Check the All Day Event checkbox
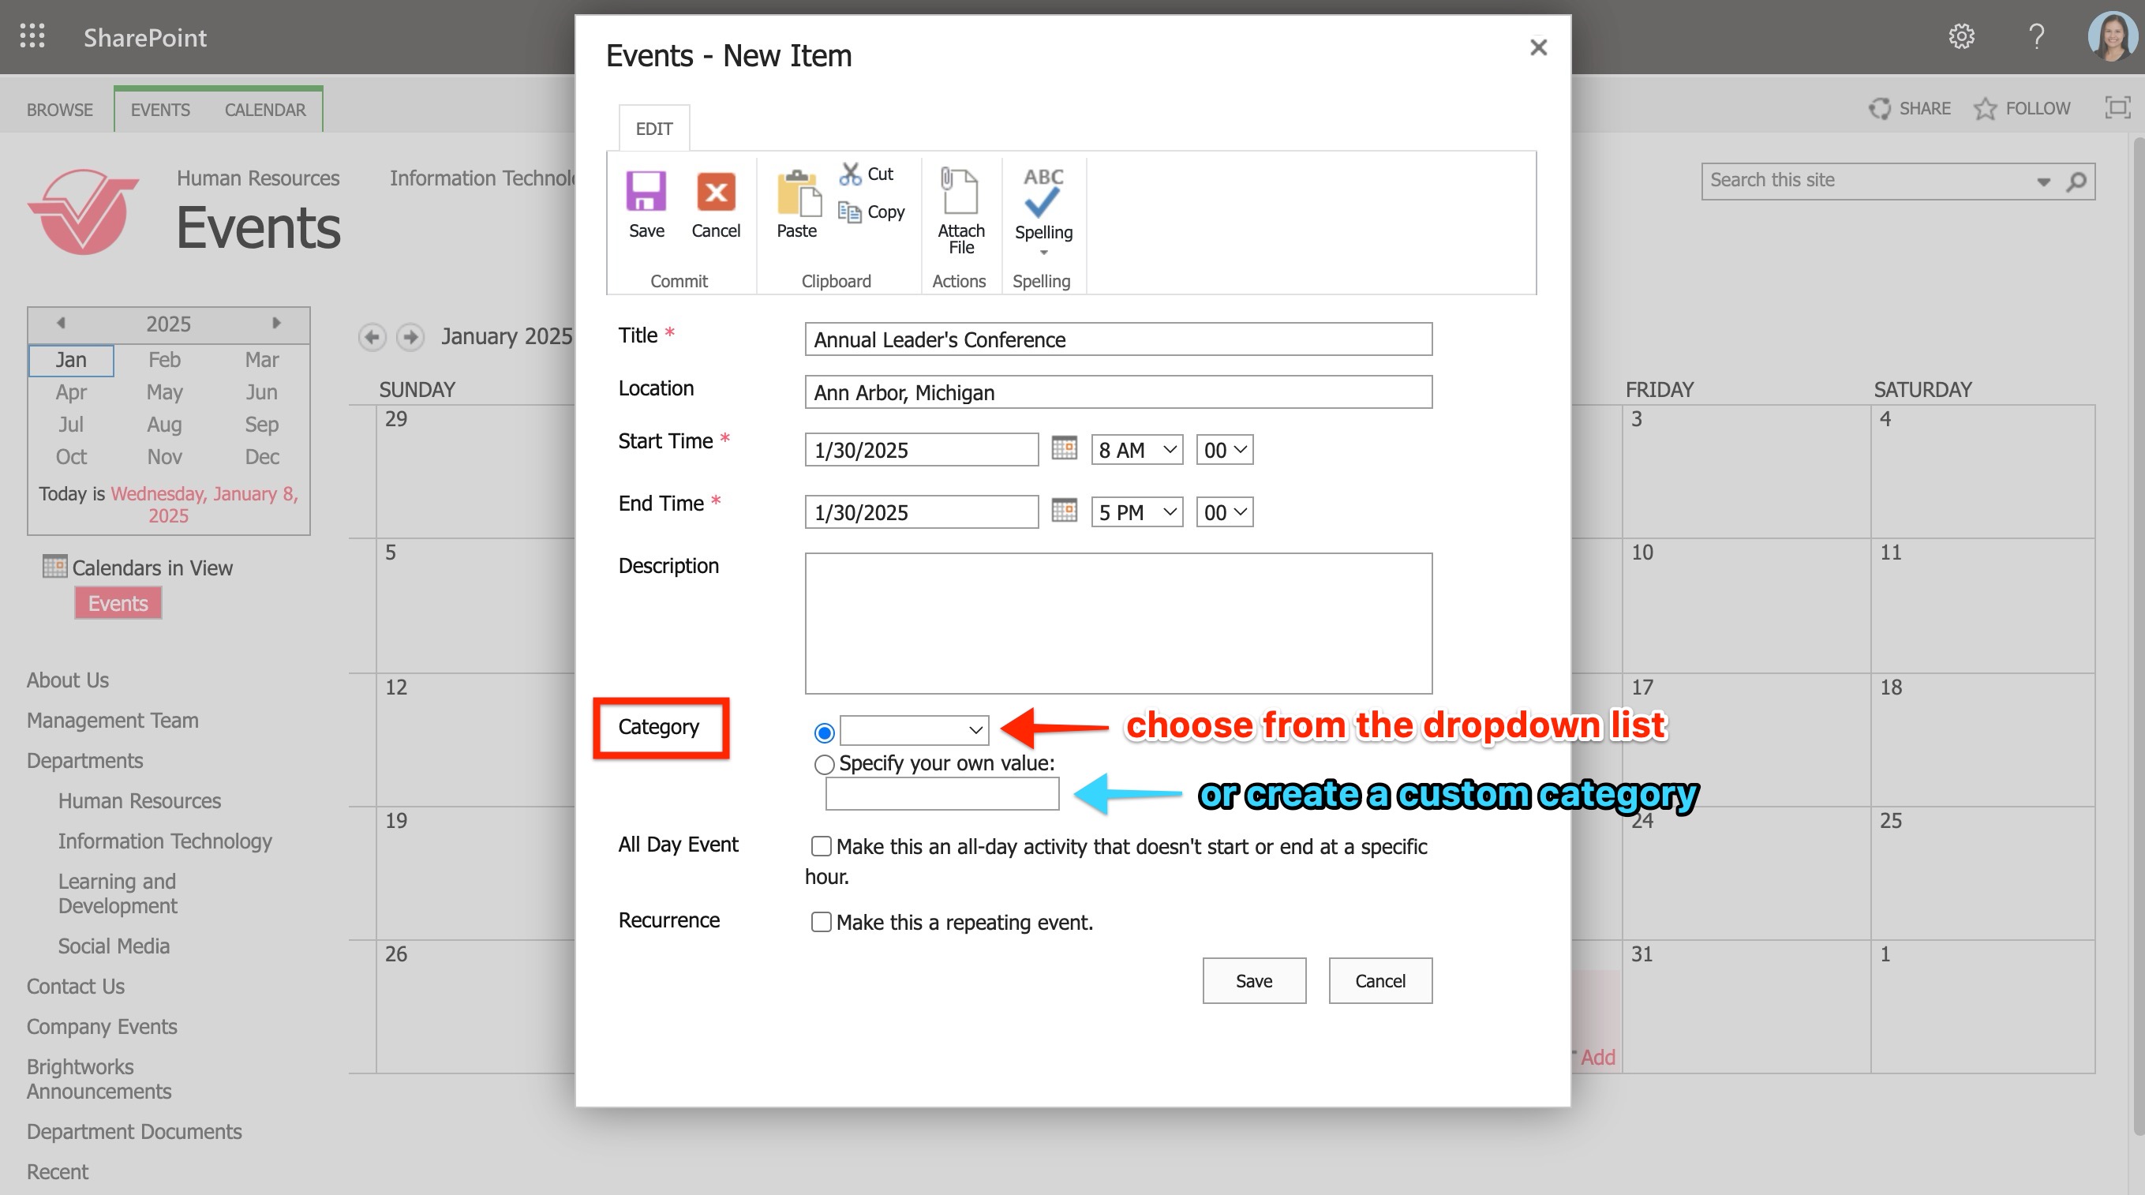Screen dimensions: 2145x1195 point(821,846)
